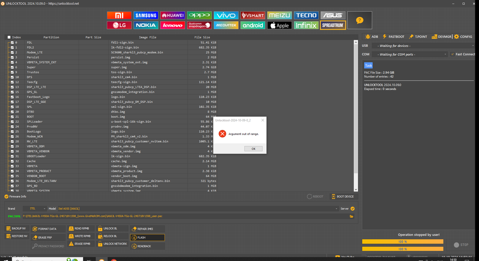The width and height of the screenshot is (479, 261).
Task: Choose the MediaTek platform logo
Action: click(x=226, y=25)
